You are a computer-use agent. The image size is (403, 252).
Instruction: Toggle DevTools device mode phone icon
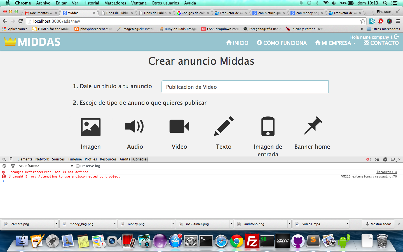[x=11, y=159]
